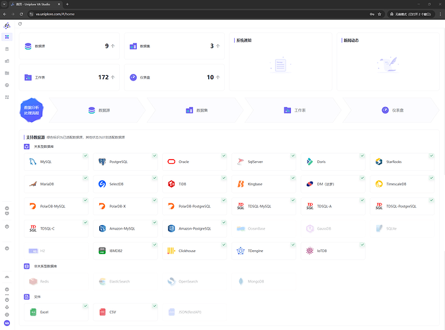Screen dimensions: 445x330
Task: Pick the TDSQL-PostgreSQL card
Action: 403,206
